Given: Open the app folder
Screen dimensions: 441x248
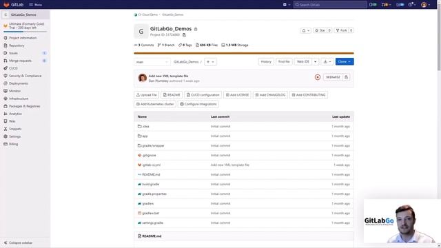Looking at the screenshot, I should [145, 136].
